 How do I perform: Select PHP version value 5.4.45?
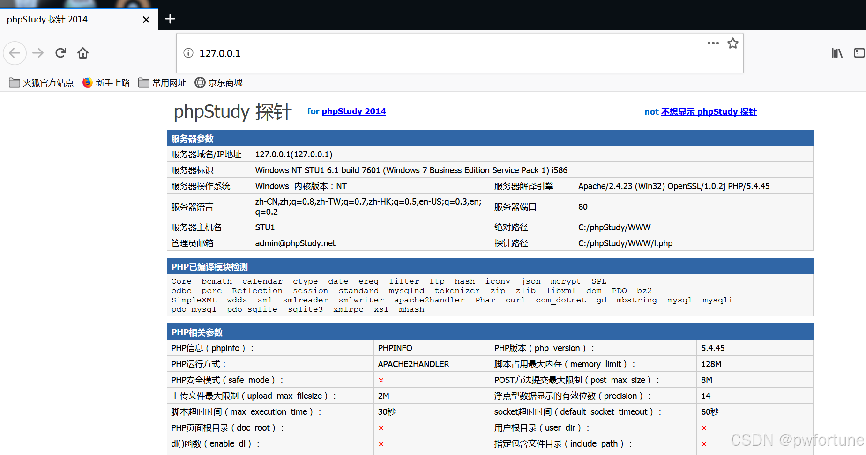pos(713,348)
